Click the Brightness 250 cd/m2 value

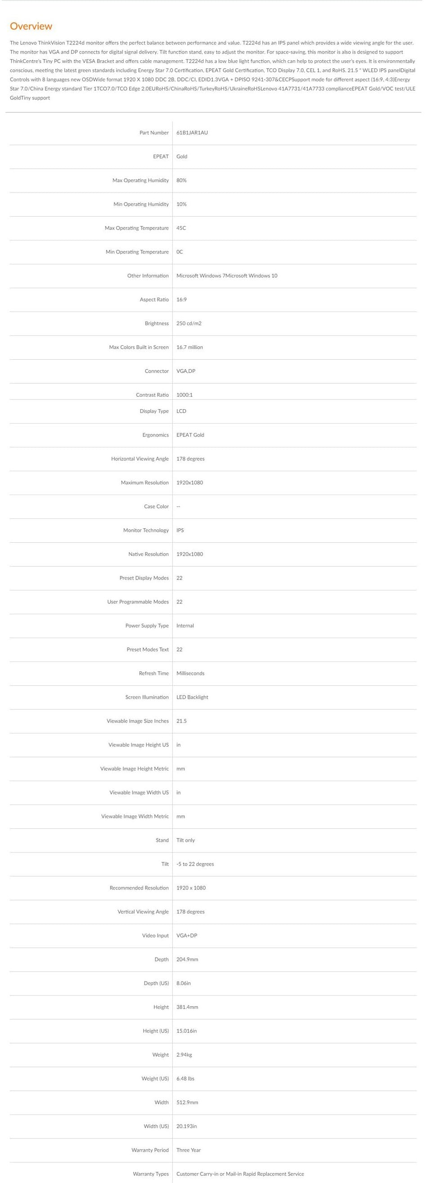pyautogui.click(x=189, y=323)
